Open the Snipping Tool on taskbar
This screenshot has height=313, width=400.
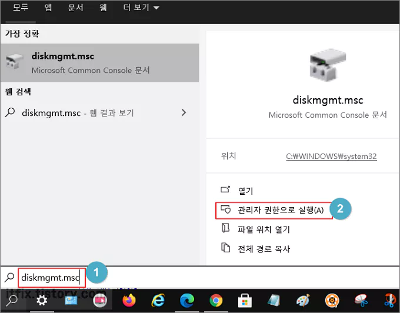click(361, 301)
